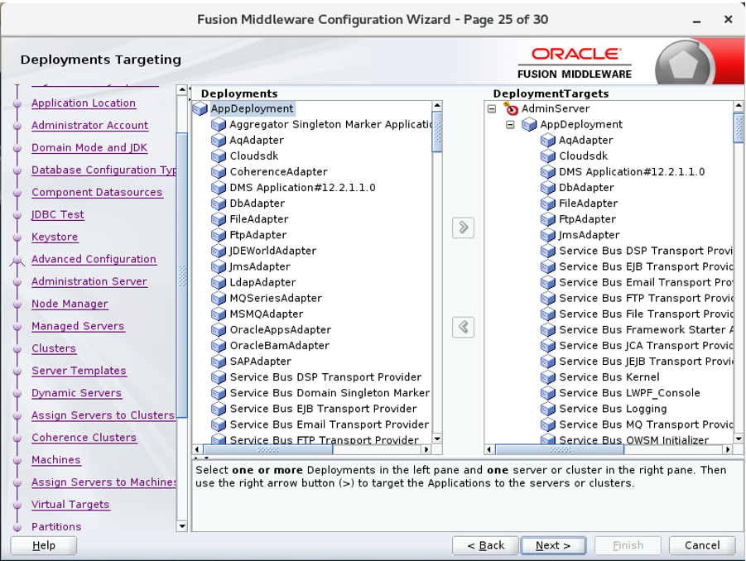Click the Help button
Viewport: 746px width, 561px height.
coord(44,545)
